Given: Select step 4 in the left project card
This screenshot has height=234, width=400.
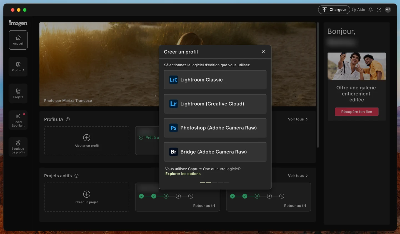Looking at the screenshot, I should (x=178, y=196).
